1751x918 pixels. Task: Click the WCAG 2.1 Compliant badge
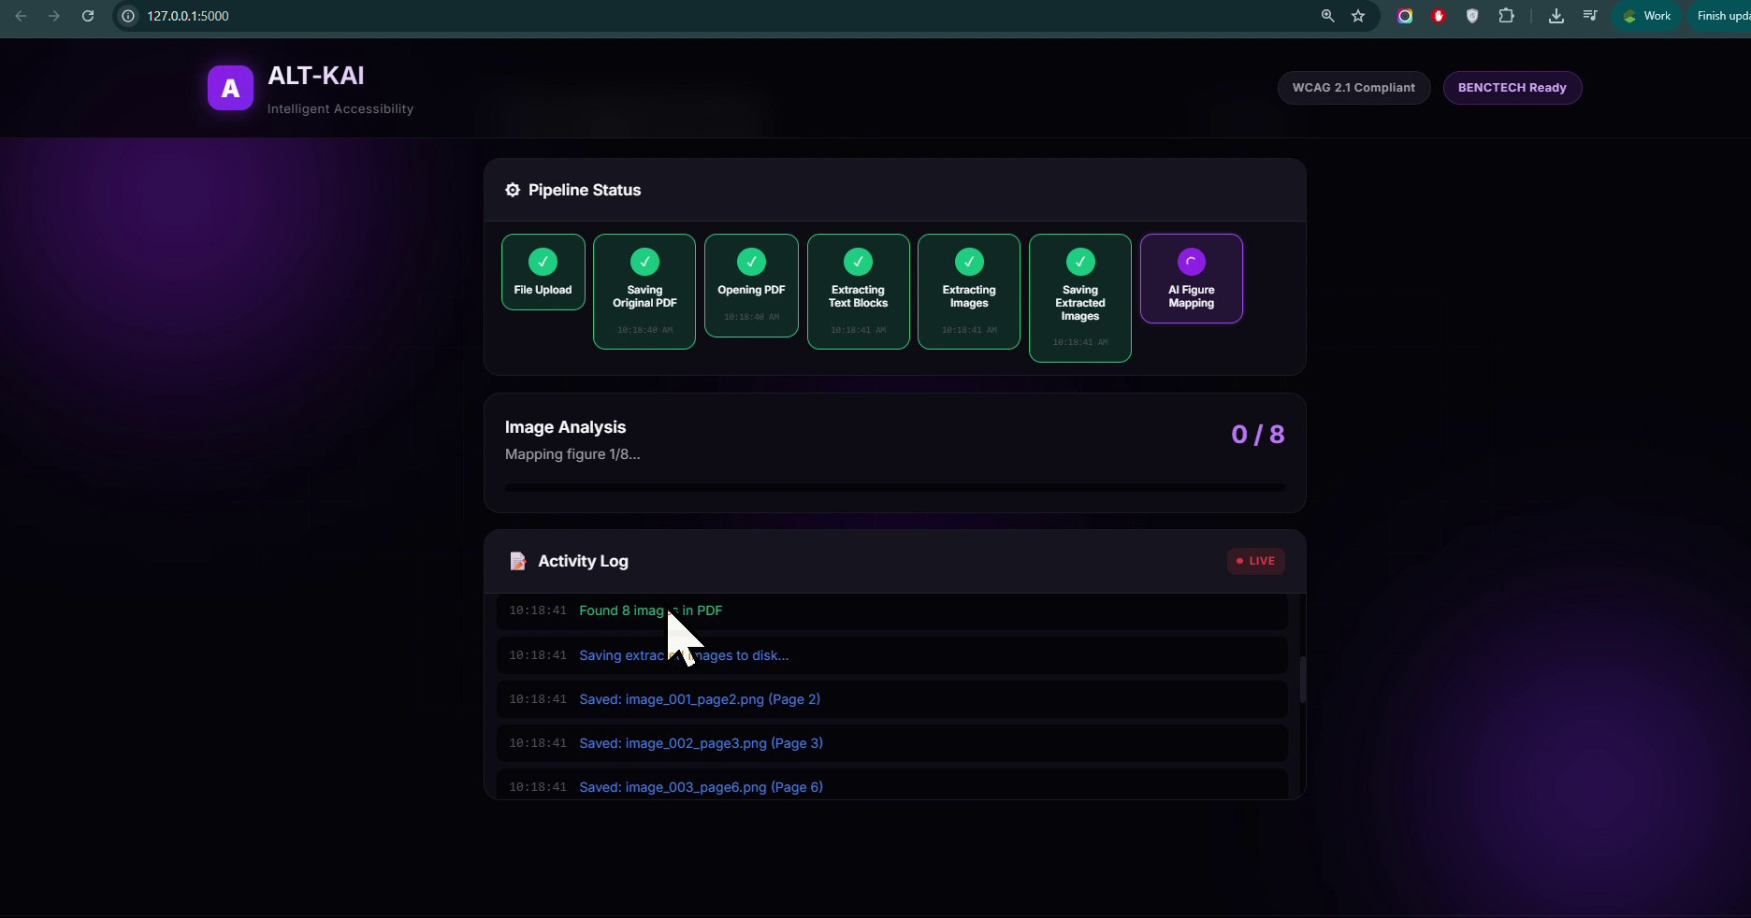(1353, 88)
